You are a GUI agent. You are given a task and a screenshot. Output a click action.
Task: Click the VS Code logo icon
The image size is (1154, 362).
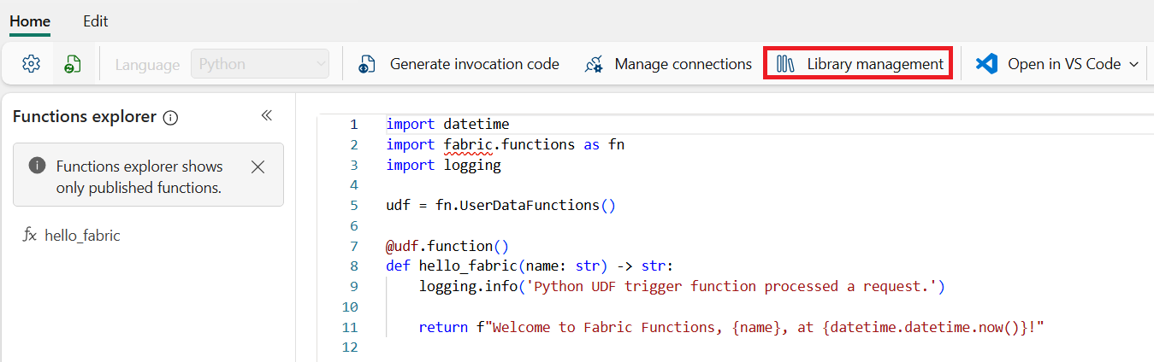pos(987,64)
